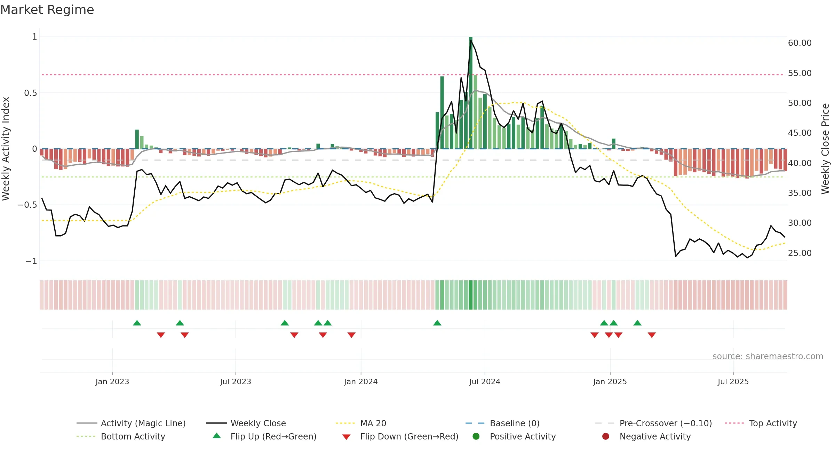Screen dimensions: 835x469
Task: Click the Market Regime chart title
Action: point(47,10)
